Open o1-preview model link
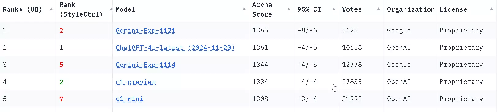 136,82
